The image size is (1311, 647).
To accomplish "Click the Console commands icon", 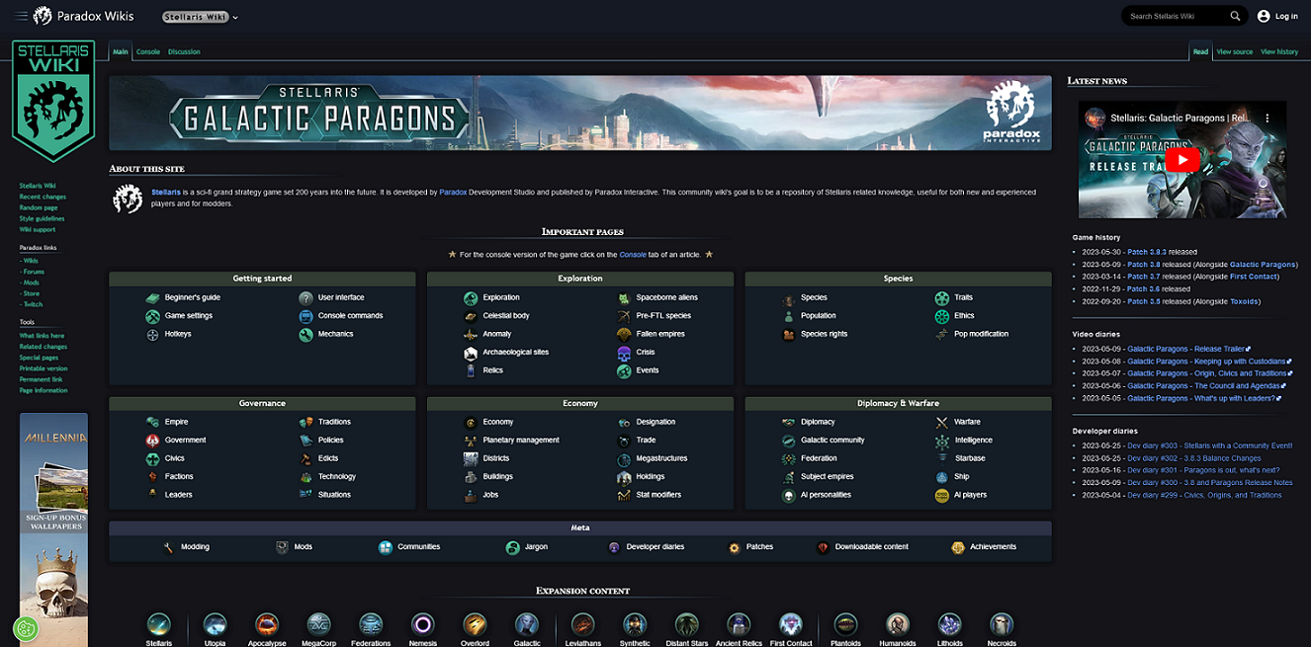I will pyautogui.click(x=306, y=316).
